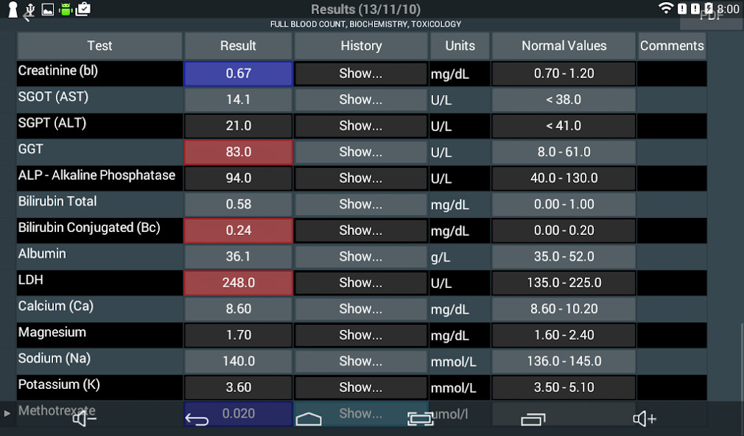
Task: Select the Comments column header
Action: point(672,46)
